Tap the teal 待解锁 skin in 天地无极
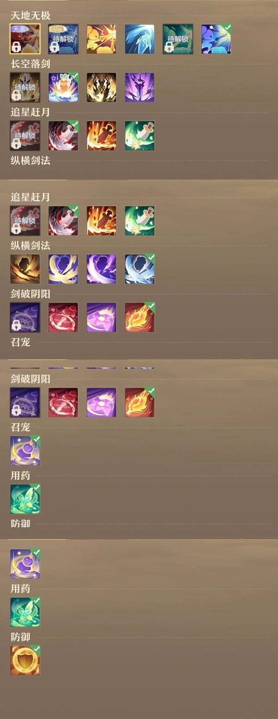 click(x=177, y=39)
